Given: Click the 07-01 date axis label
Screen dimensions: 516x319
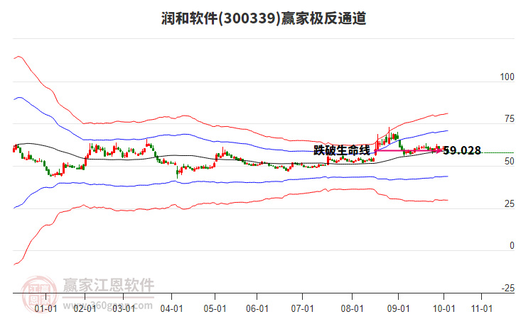Looking at the screenshot, I should tap(302, 308).
